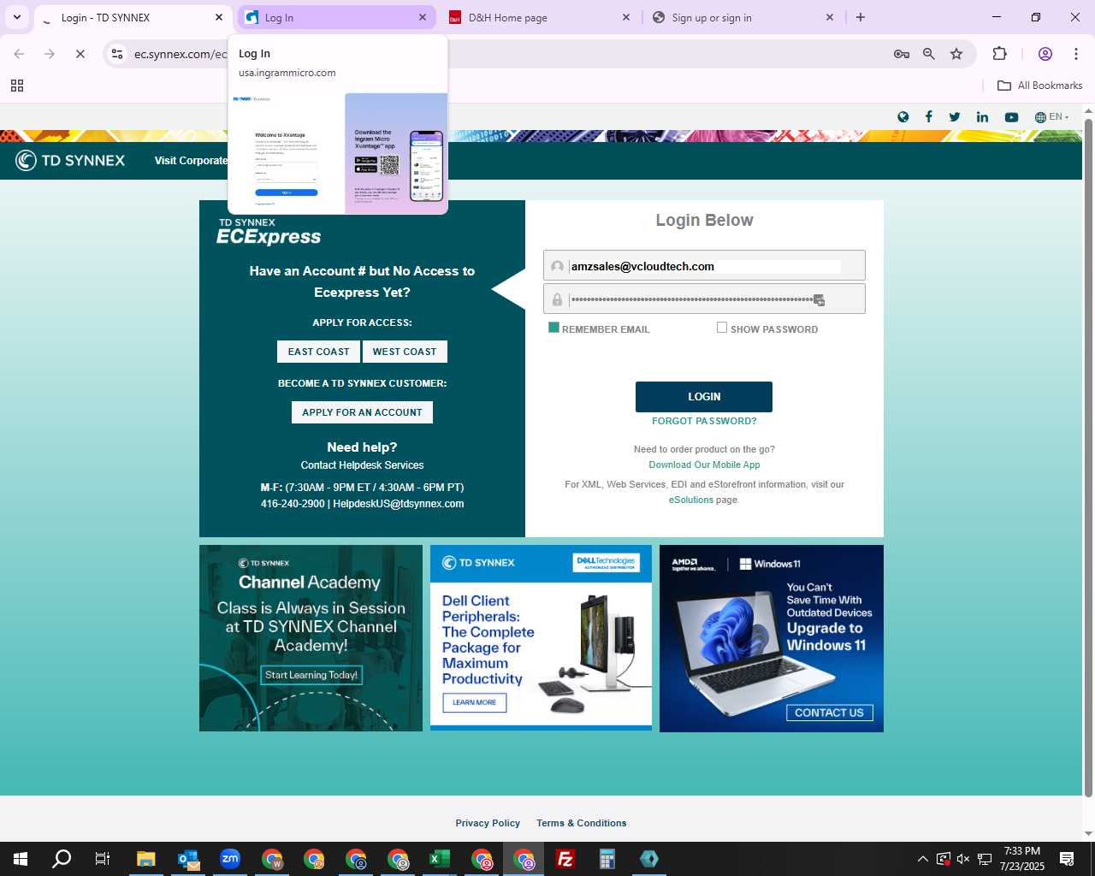The height and width of the screenshot is (876, 1095).
Task: Click the WEST COAST button
Action: (405, 352)
